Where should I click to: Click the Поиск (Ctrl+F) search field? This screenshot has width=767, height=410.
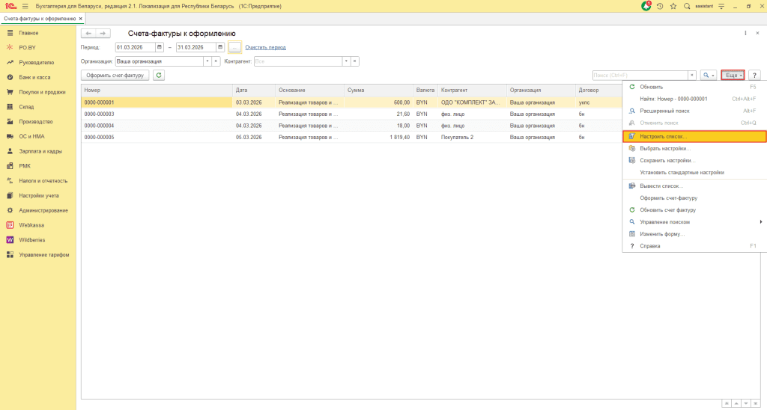[639, 76]
